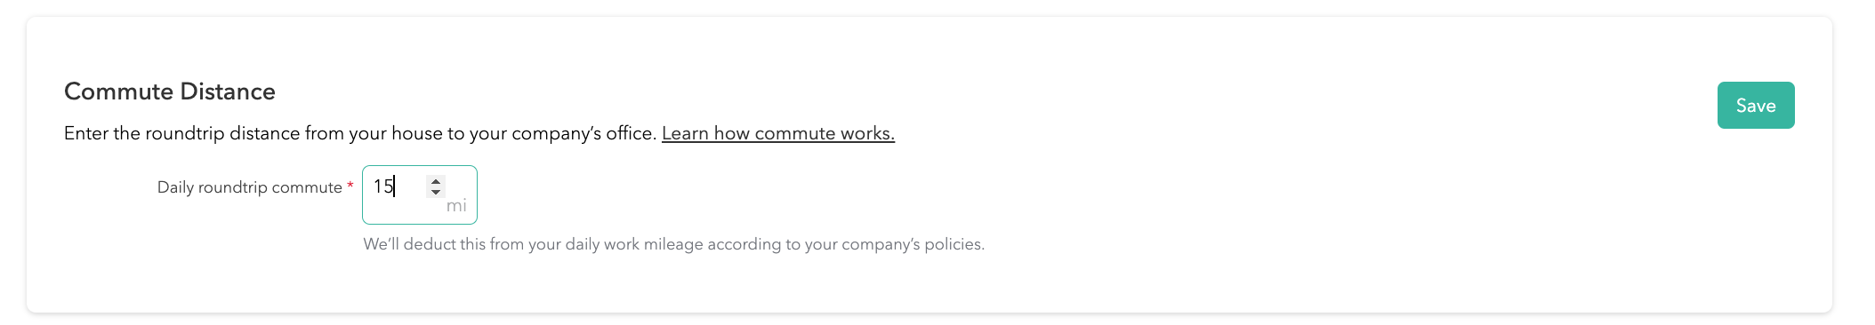Click 'commute works.' at the link's end

(825, 133)
